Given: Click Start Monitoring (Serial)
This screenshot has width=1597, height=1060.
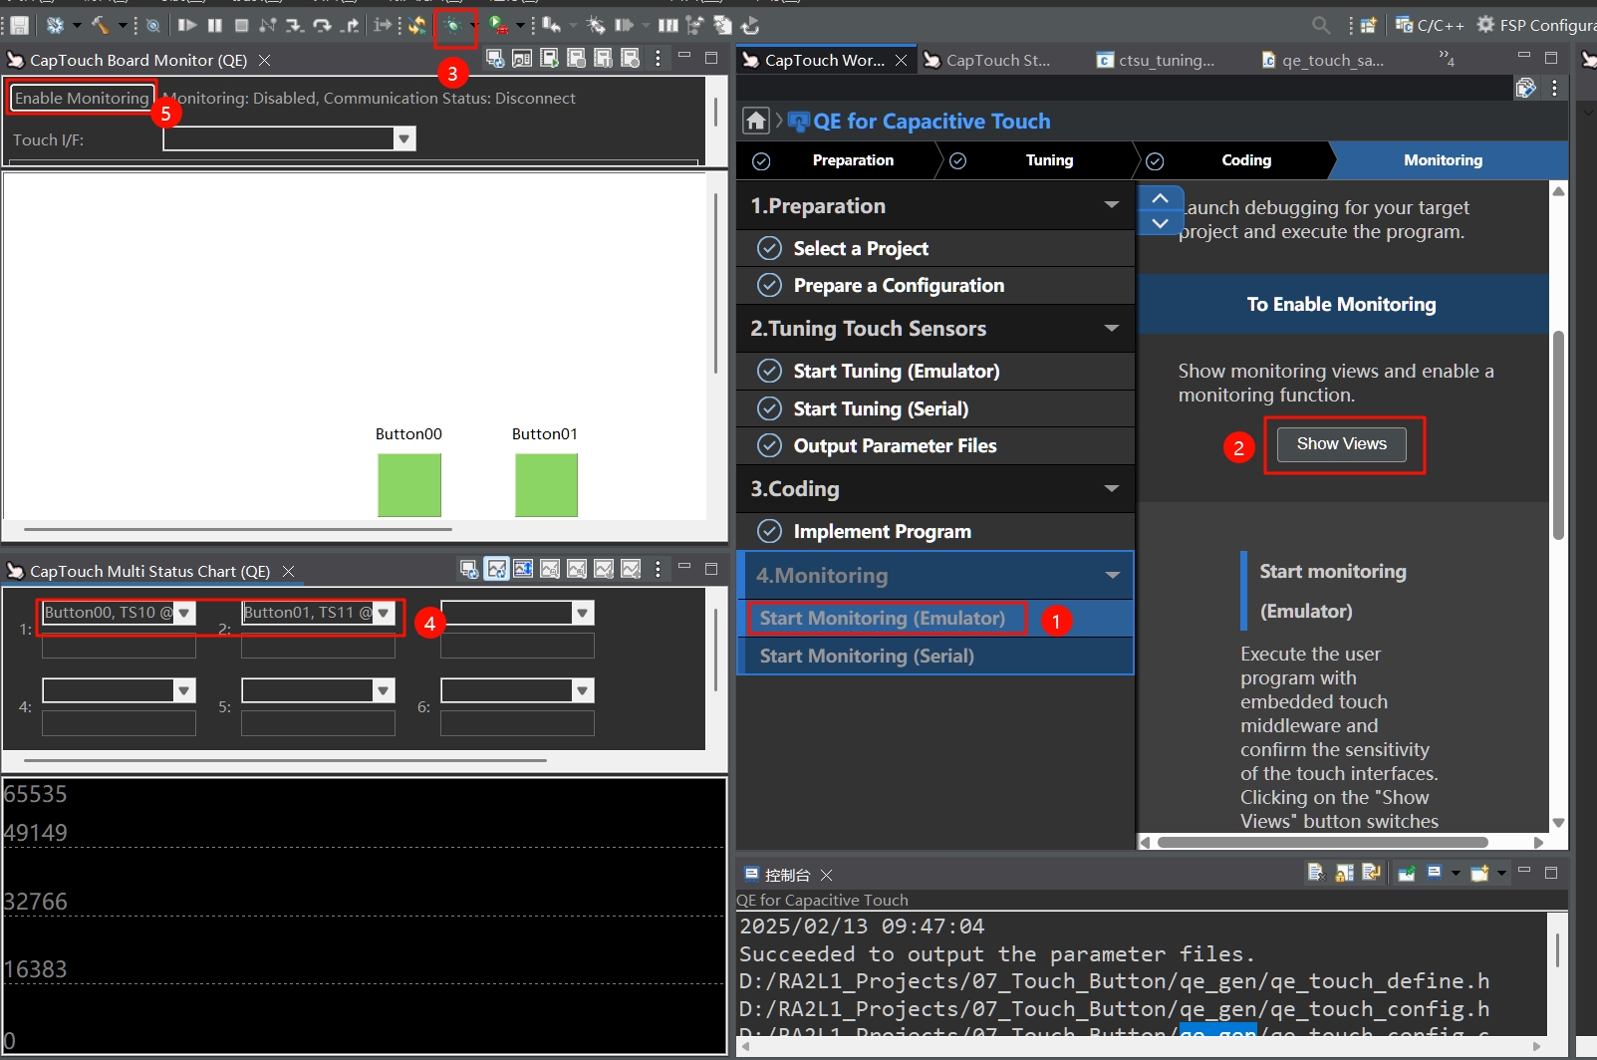Looking at the screenshot, I should coord(935,656).
